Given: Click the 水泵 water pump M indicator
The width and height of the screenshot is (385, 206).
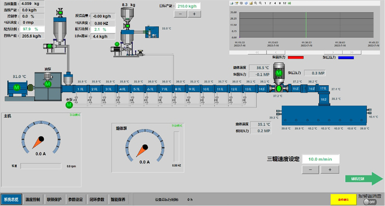Looking at the screenshot, I should point(69,105).
